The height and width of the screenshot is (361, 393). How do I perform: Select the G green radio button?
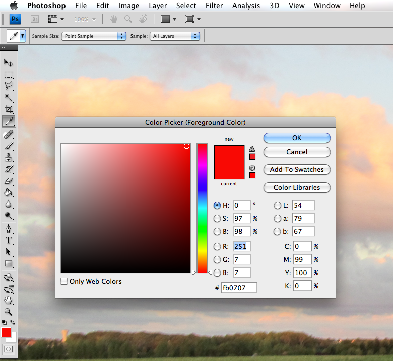point(217,259)
